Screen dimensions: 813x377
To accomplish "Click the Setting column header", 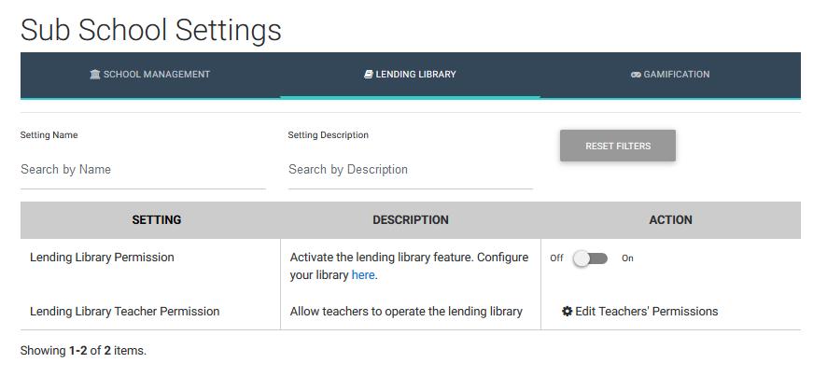I will tap(157, 220).
